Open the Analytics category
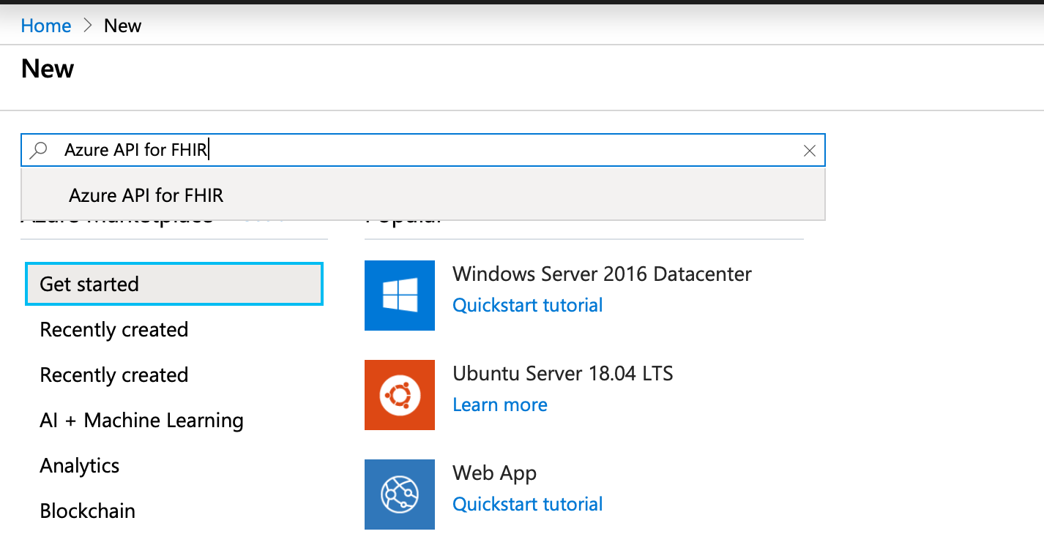Image resolution: width=1044 pixels, height=534 pixels. [79, 465]
